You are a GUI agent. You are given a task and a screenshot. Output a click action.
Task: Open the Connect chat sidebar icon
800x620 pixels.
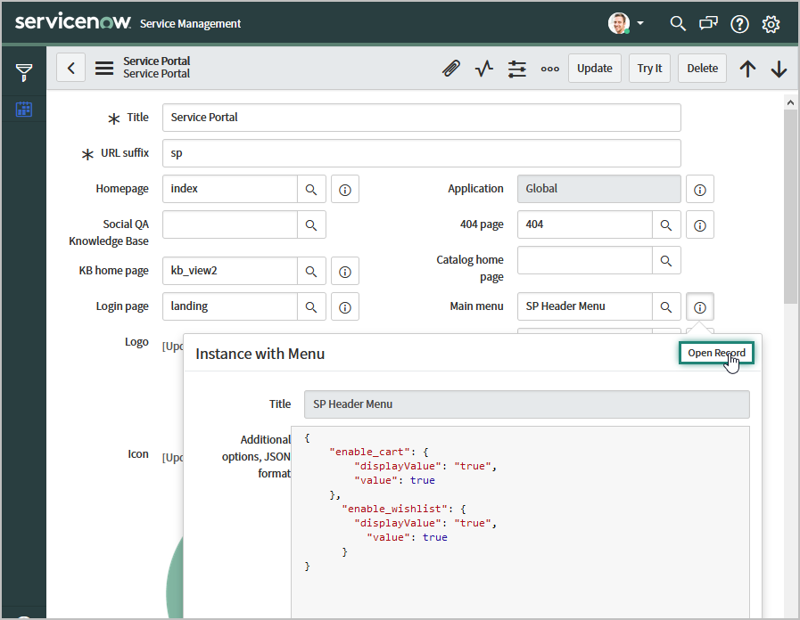pos(708,24)
